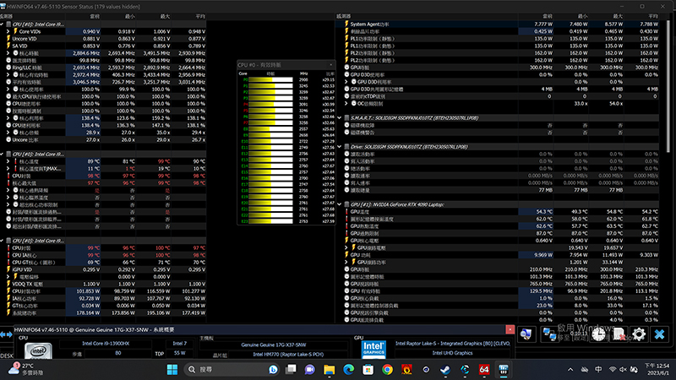Open Windows Start menu

[172, 370]
